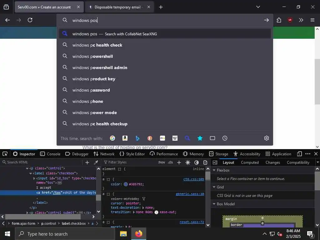320x240 pixels.
Task: Toggle .cls classes panel
Action: coord(170,162)
